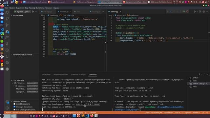This screenshot has height=118, width=210.
Task: Maximize the terminal panel with chevron
Action: pyautogui.click(x=204, y=74)
